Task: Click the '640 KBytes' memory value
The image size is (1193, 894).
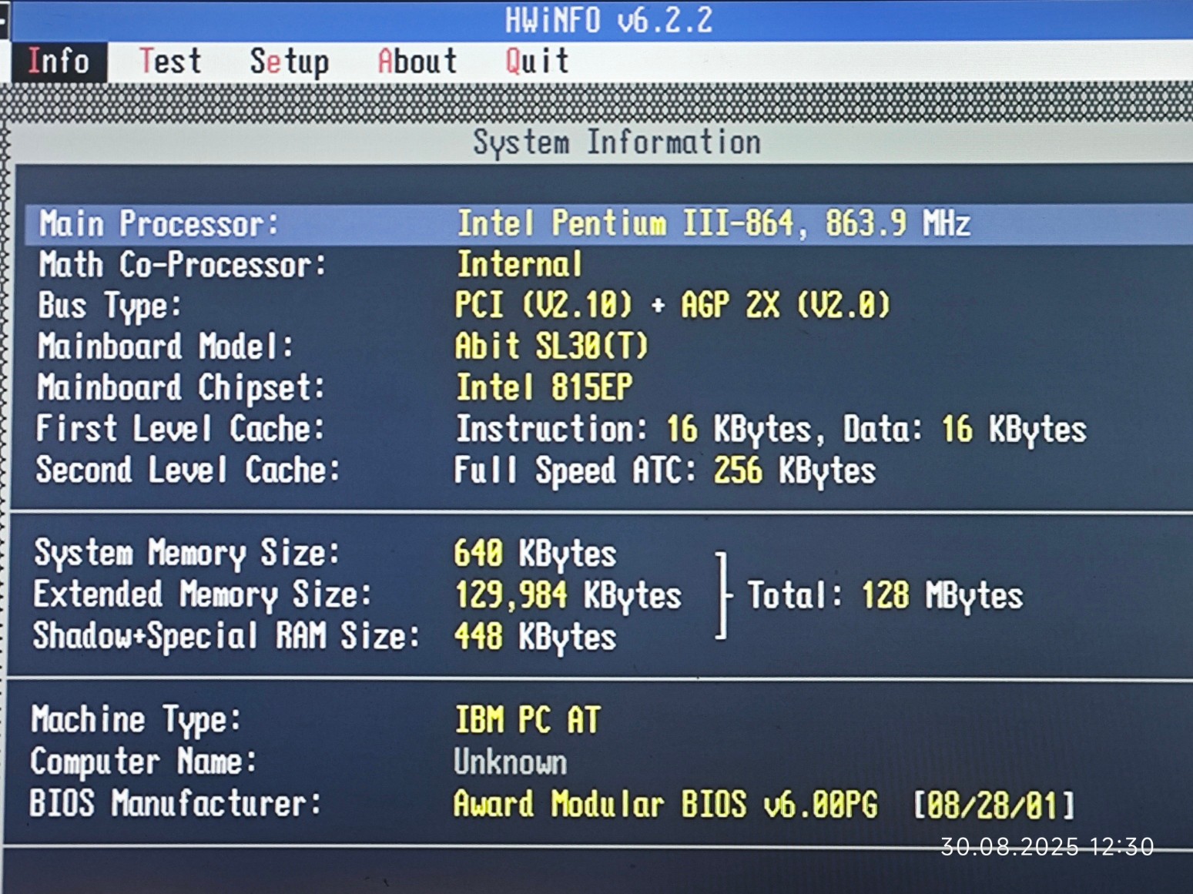Action: (535, 554)
